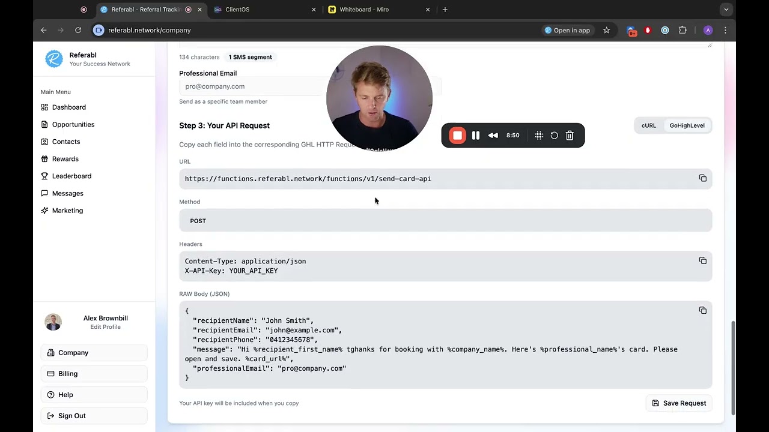Open the browser extensions puzzle icon
The height and width of the screenshot is (432, 769).
tap(682, 30)
